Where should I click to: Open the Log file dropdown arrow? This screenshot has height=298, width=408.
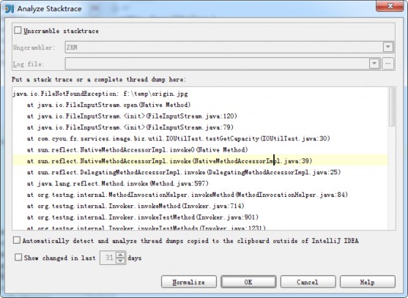(x=374, y=64)
